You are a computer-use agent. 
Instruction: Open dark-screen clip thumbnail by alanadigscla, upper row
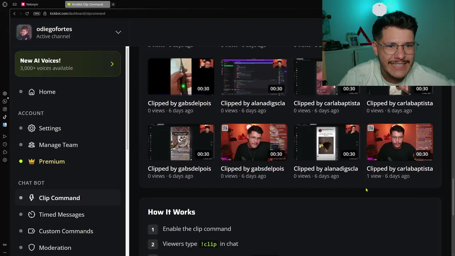254,77
